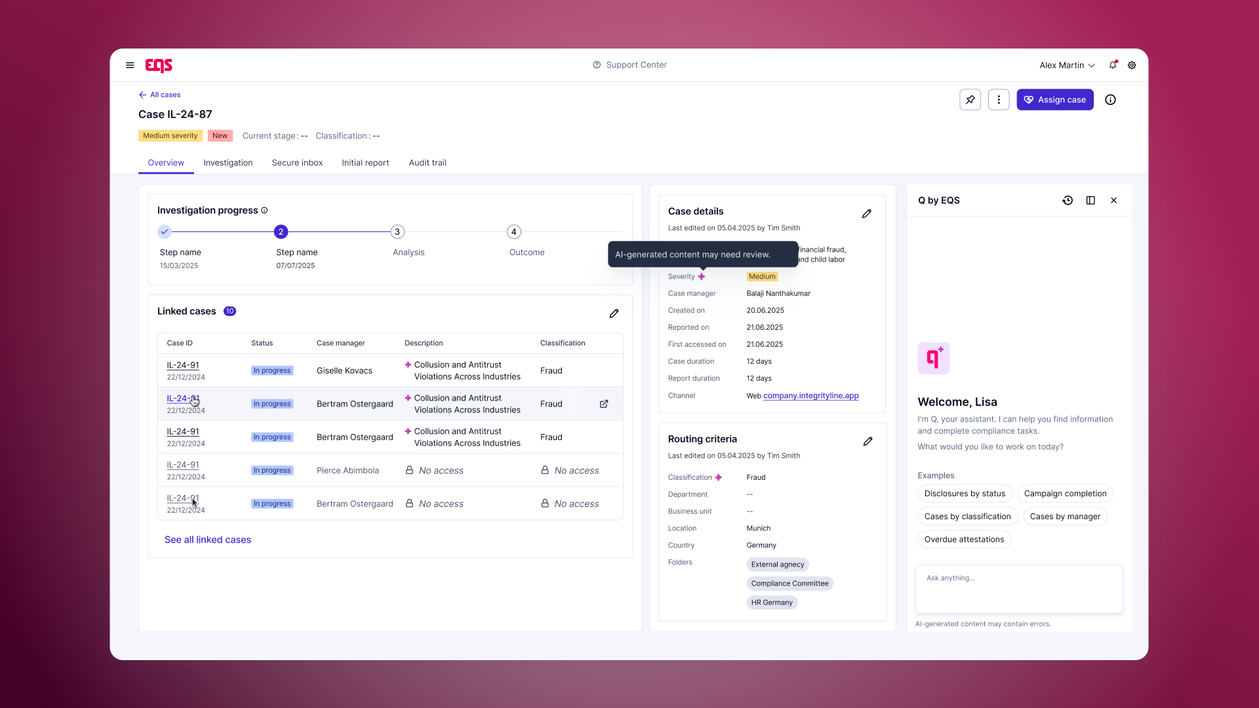The width and height of the screenshot is (1259, 708).
Task: Click the Assign case button
Action: tap(1054, 100)
